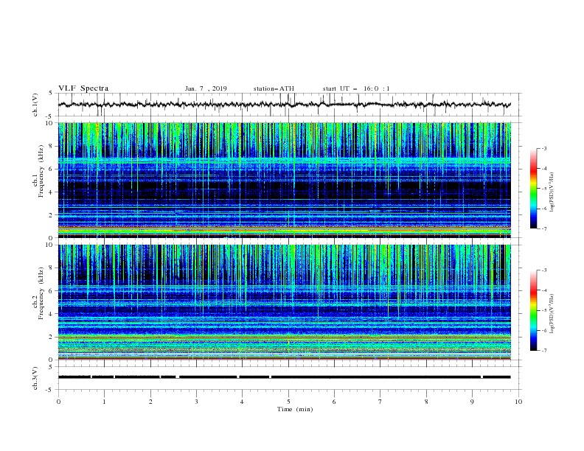Click inside the ch.1 spectrogram panel
This screenshot has width=584, height=451.
point(284,180)
